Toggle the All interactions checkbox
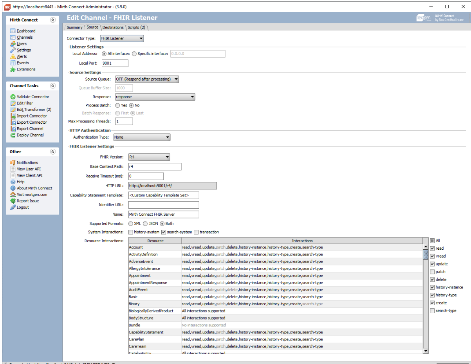471x364 pixels. point(432,241)
